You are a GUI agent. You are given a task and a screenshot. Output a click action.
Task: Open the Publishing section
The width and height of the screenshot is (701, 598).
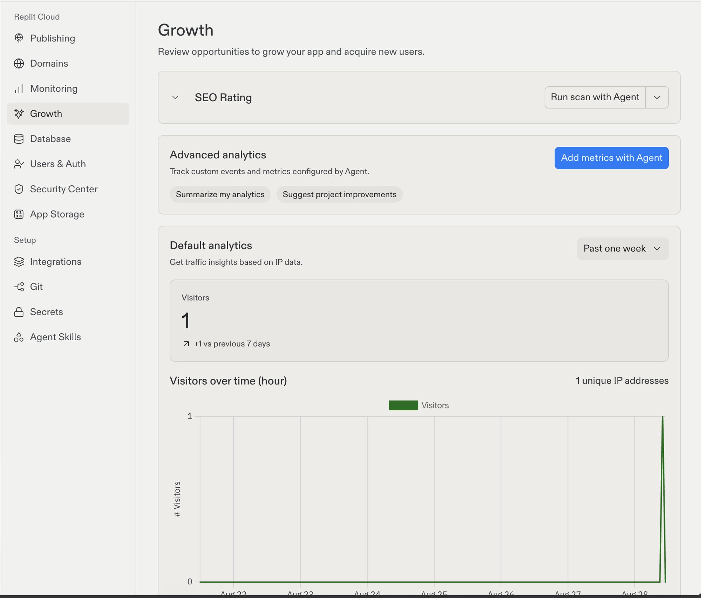click(x=68, y=38)
